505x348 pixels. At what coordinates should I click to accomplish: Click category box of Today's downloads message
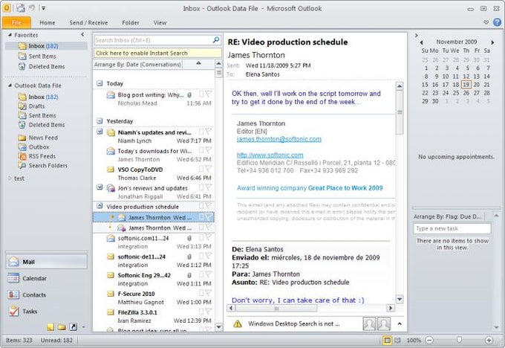pyautogui.click(x=201, y=150)
